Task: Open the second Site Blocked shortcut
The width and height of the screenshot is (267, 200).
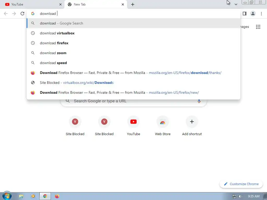Action: click(104, 126)
